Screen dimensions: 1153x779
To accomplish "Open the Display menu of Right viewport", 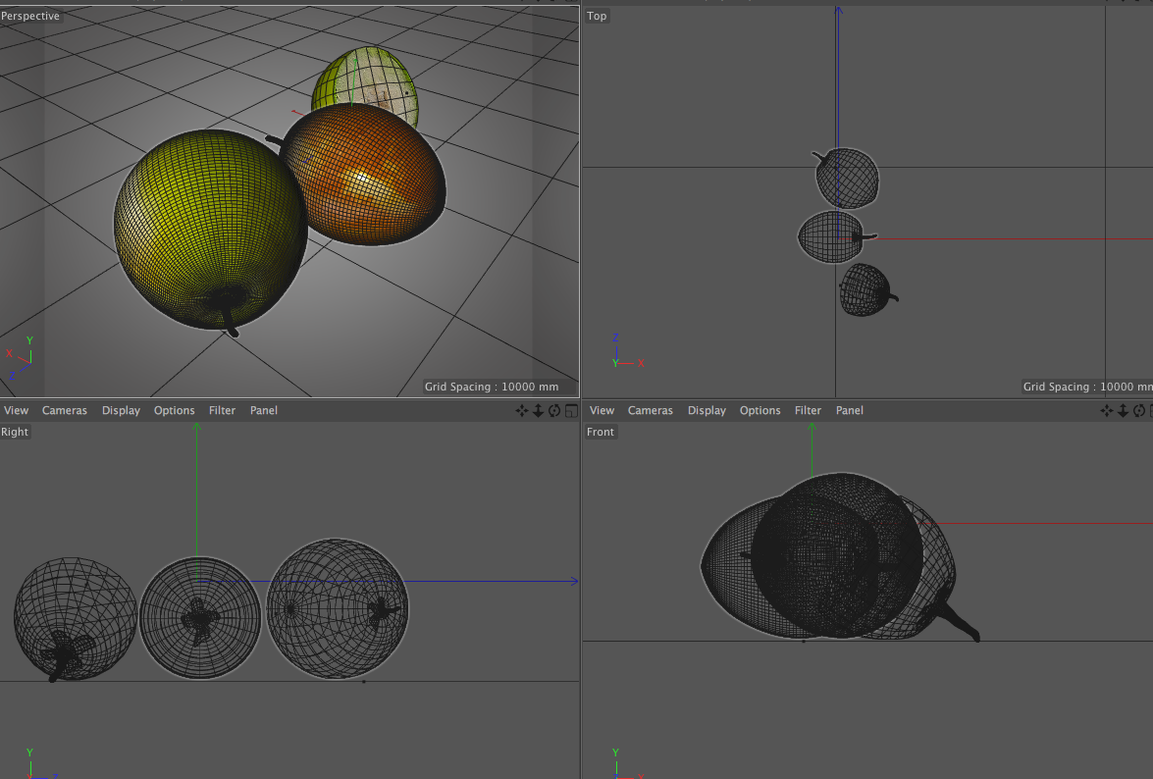I will pyautogui.click(x=122, y=411).
